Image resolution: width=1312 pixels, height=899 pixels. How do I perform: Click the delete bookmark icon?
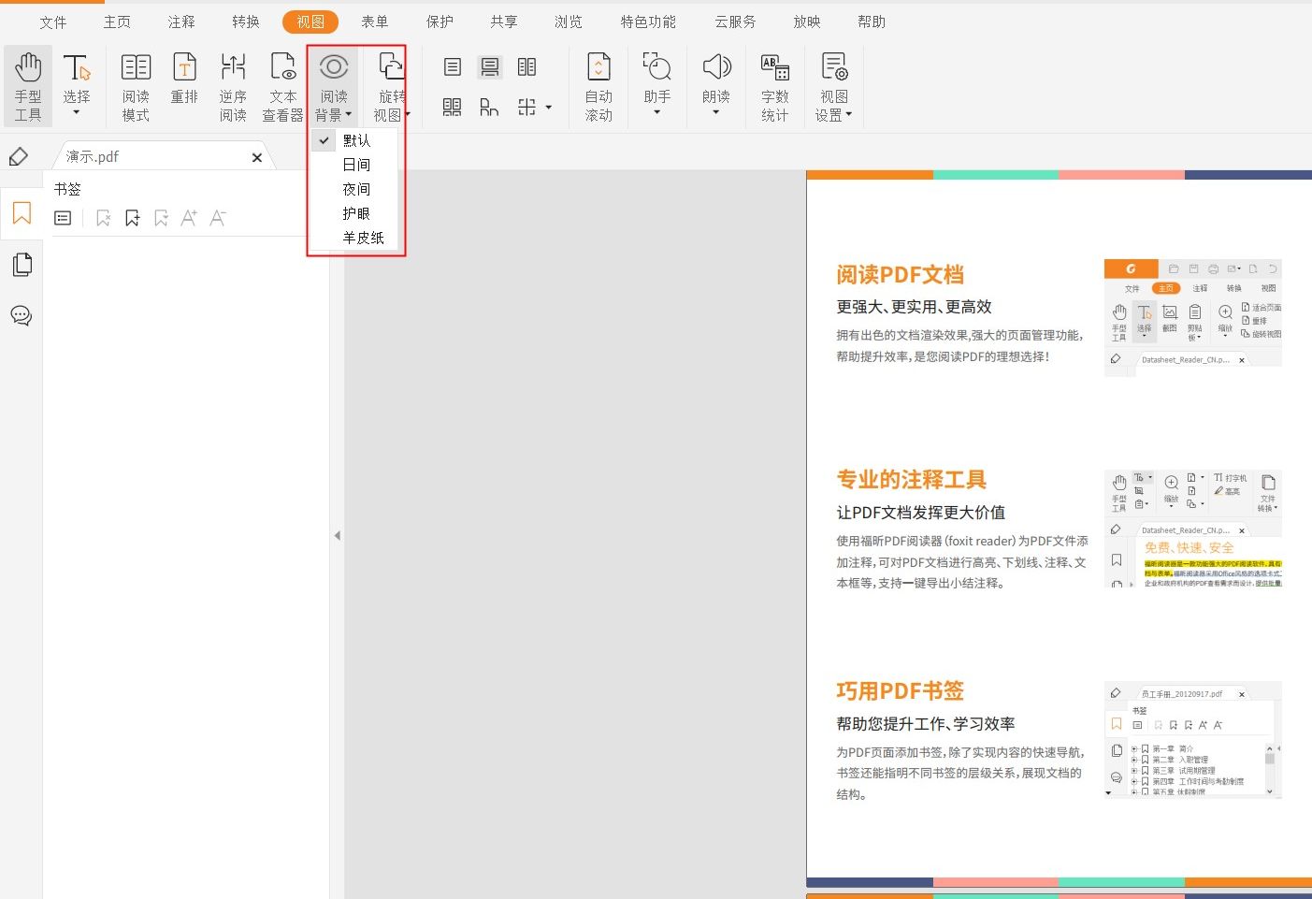tap(103, 218)
